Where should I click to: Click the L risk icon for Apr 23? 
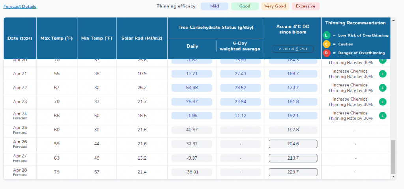[x=382, y=102]
